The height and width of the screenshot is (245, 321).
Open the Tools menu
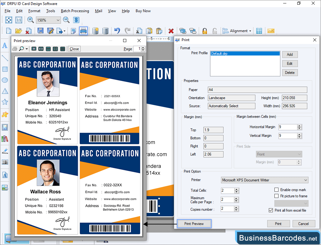point(51,11)
